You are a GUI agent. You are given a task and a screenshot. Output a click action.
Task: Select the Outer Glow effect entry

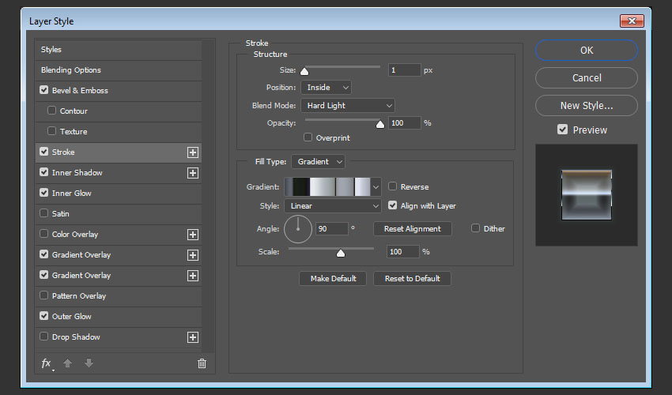(72, 317)
